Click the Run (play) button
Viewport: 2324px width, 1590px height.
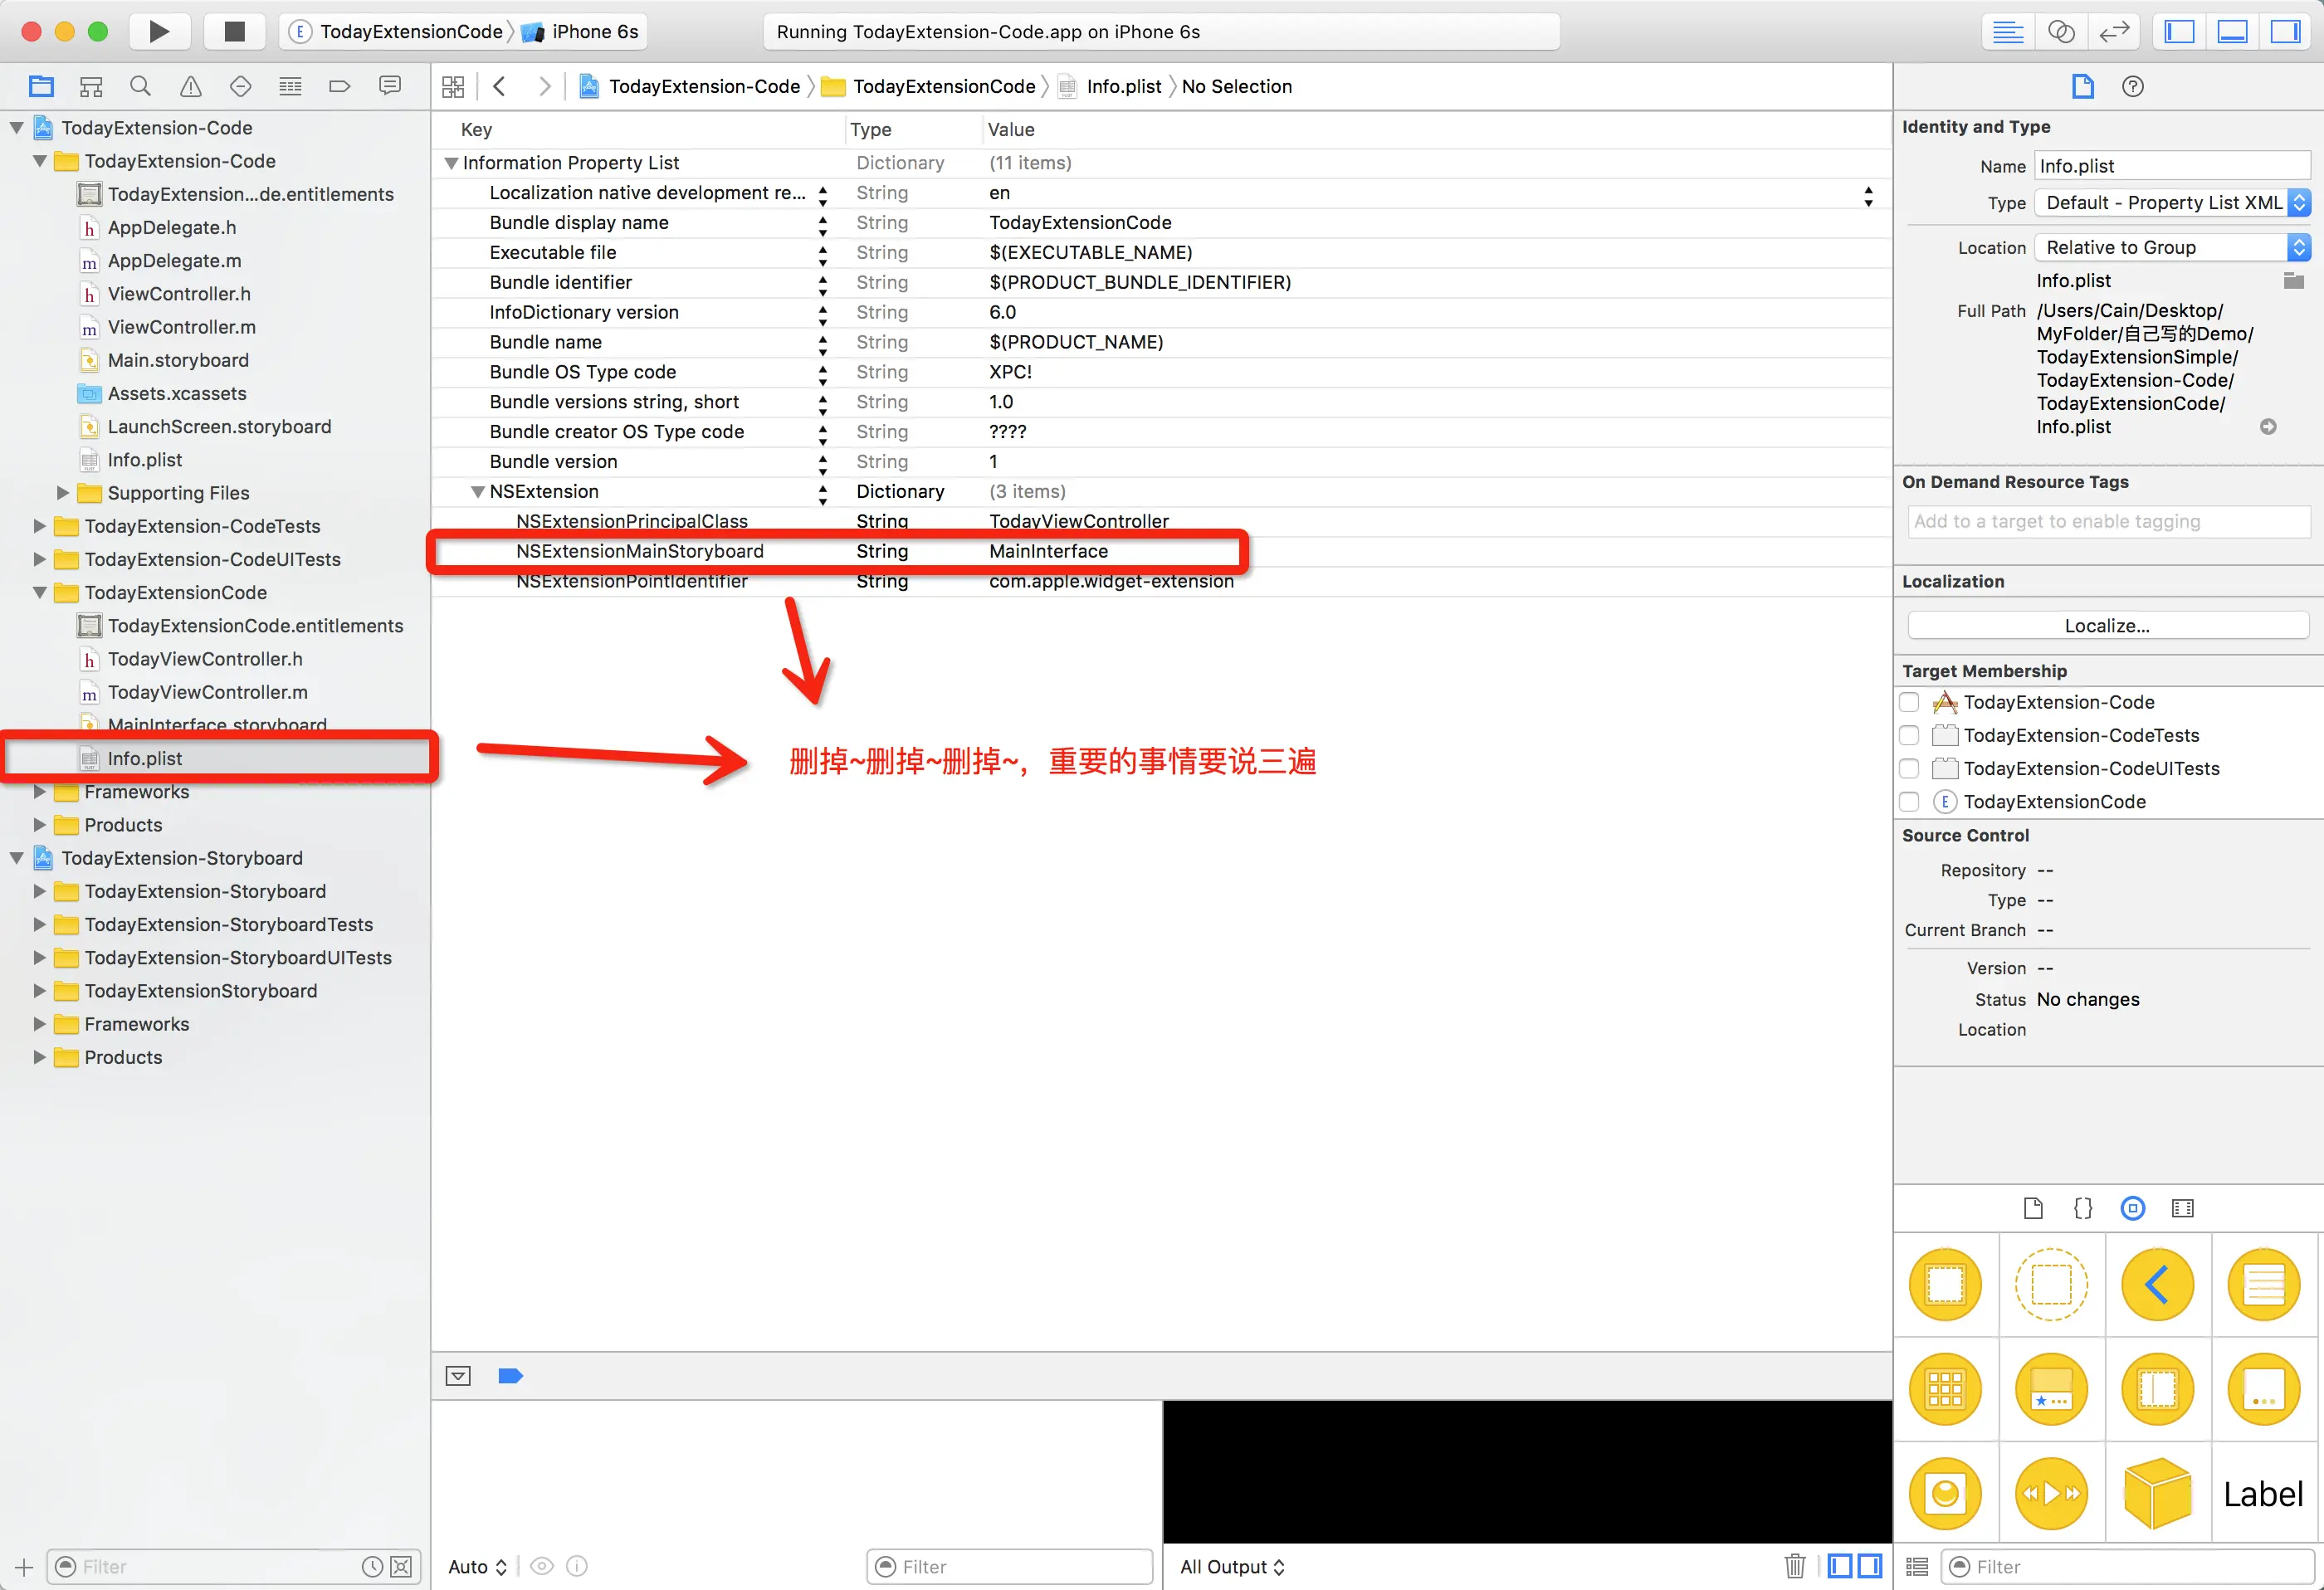point(159,31)
